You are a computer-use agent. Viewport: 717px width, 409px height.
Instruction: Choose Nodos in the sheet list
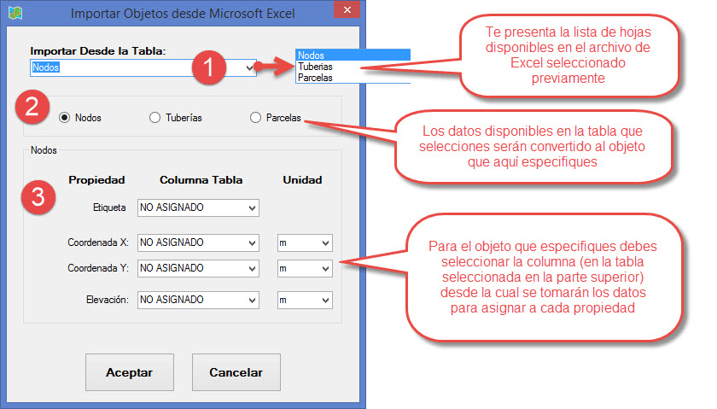353,55
